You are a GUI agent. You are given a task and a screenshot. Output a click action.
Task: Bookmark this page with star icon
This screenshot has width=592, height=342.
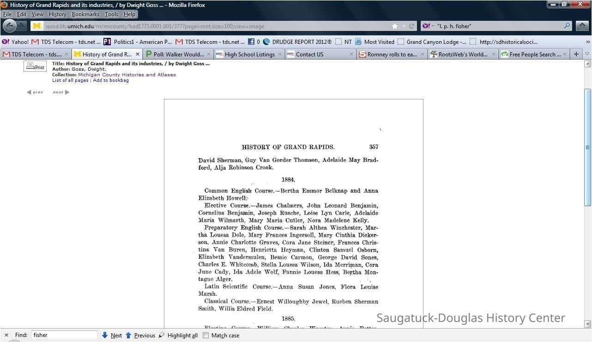pos(394,26)
